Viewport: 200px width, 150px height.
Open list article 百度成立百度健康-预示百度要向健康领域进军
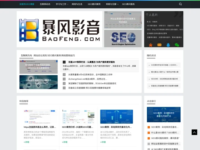coord(89,88)
